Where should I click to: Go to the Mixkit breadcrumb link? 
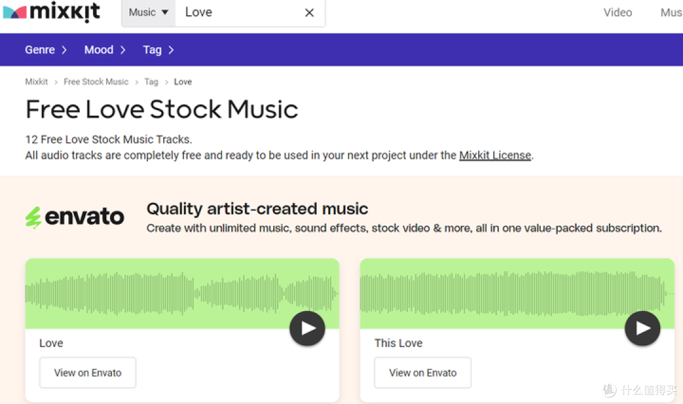tap(37, 82)
